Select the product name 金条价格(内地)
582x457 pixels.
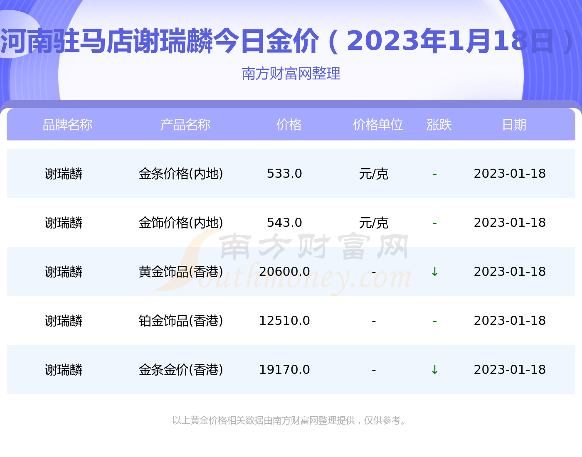pos(181,174)
